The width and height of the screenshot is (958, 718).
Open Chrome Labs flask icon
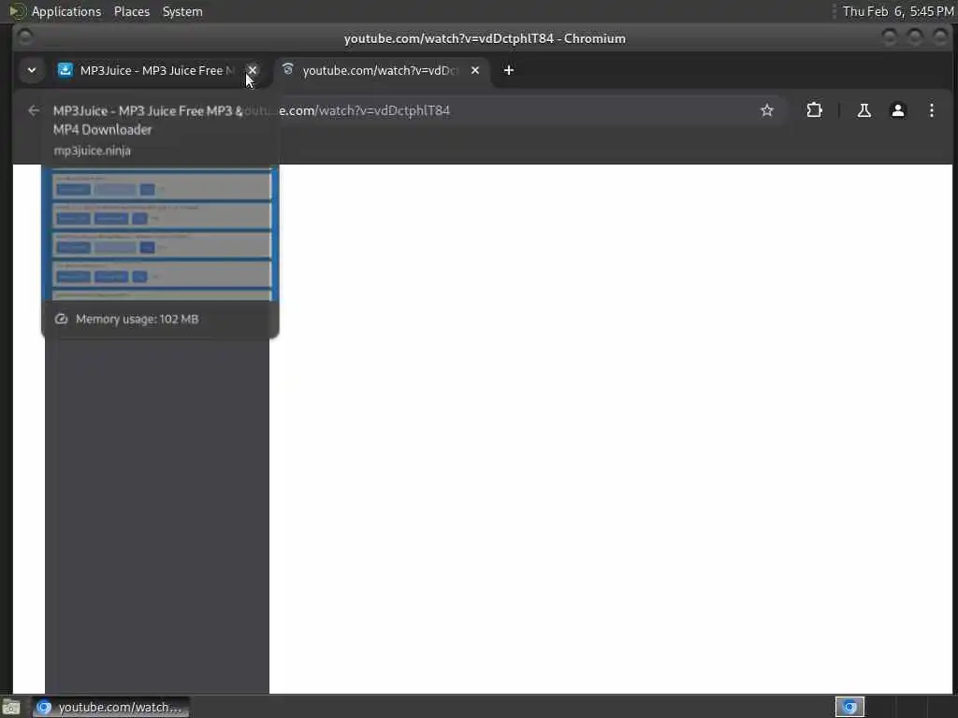[x=864, y=110]
